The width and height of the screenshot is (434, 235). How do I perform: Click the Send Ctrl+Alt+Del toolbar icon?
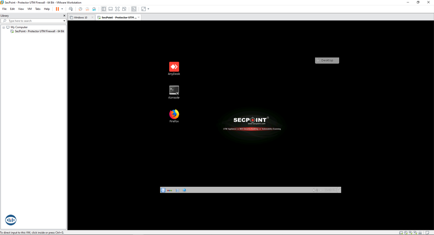(71, 9)
